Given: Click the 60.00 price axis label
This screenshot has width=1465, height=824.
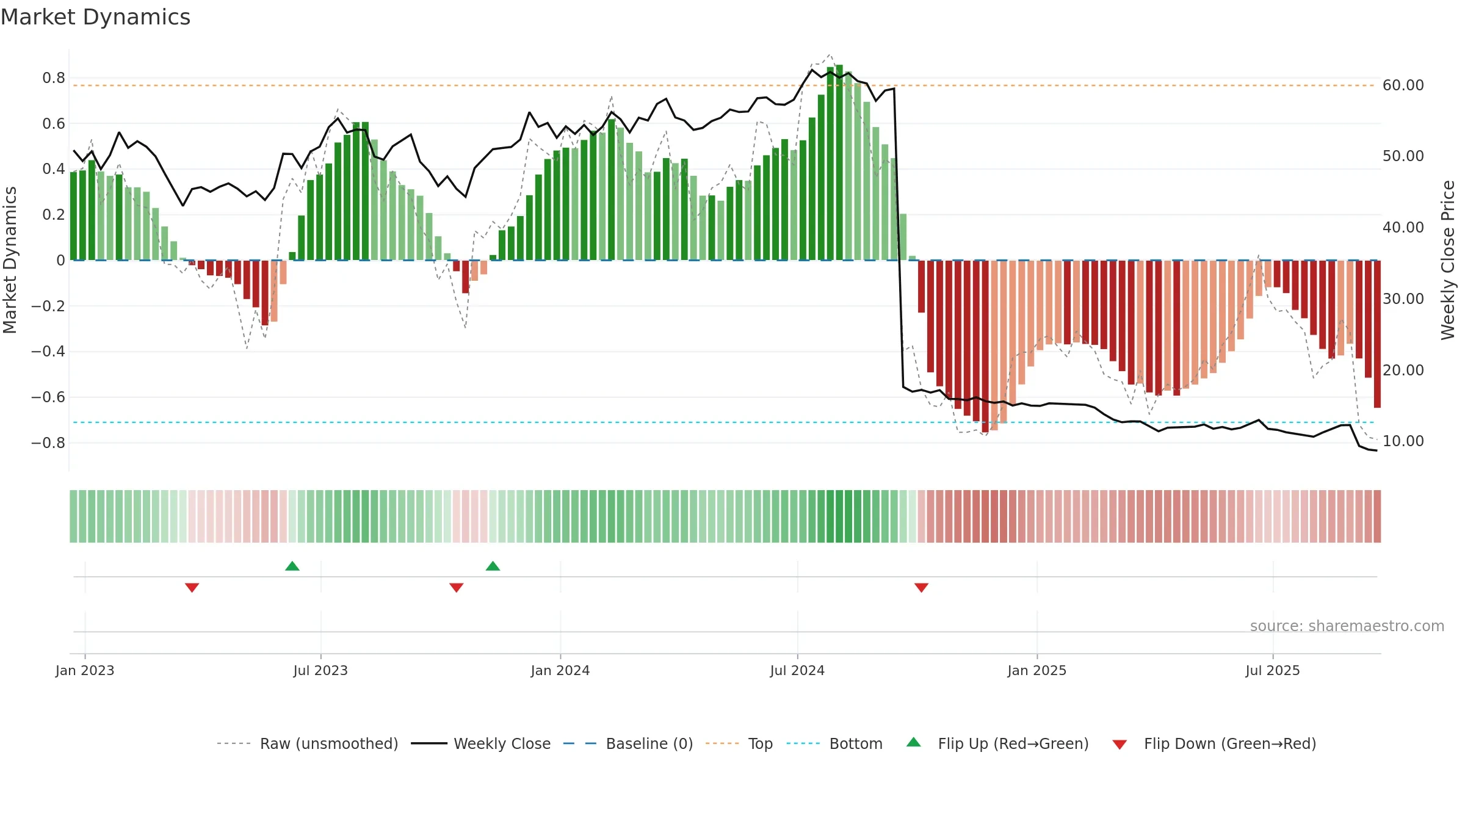Looking at the screenshot, I should (1403, 85).
